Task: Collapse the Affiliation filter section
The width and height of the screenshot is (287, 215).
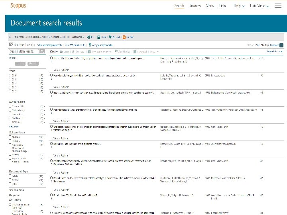Action: coord(15,200)
